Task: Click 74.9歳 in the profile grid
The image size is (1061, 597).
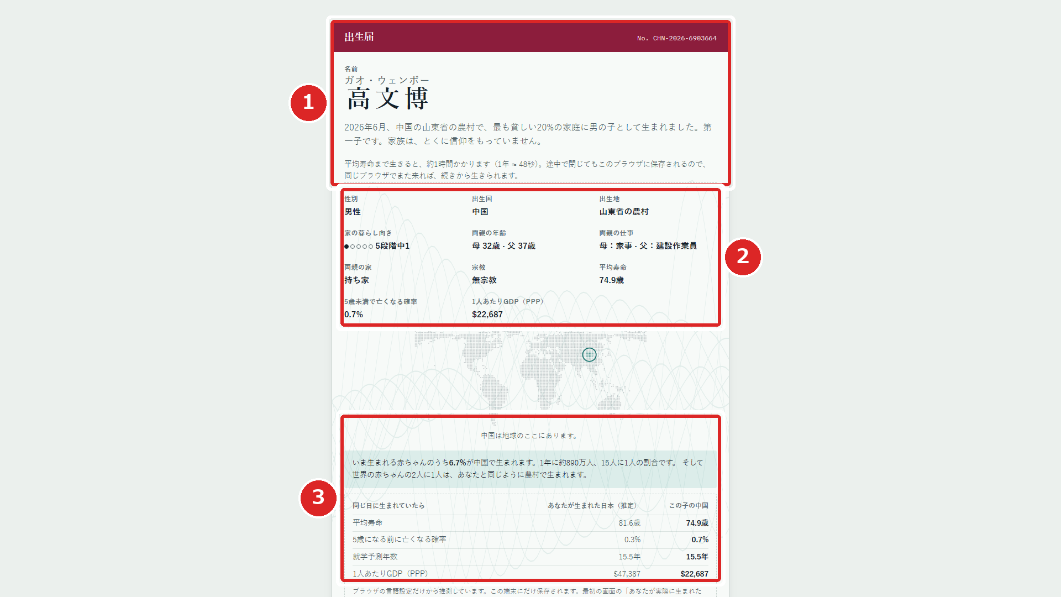Action: 611,280
